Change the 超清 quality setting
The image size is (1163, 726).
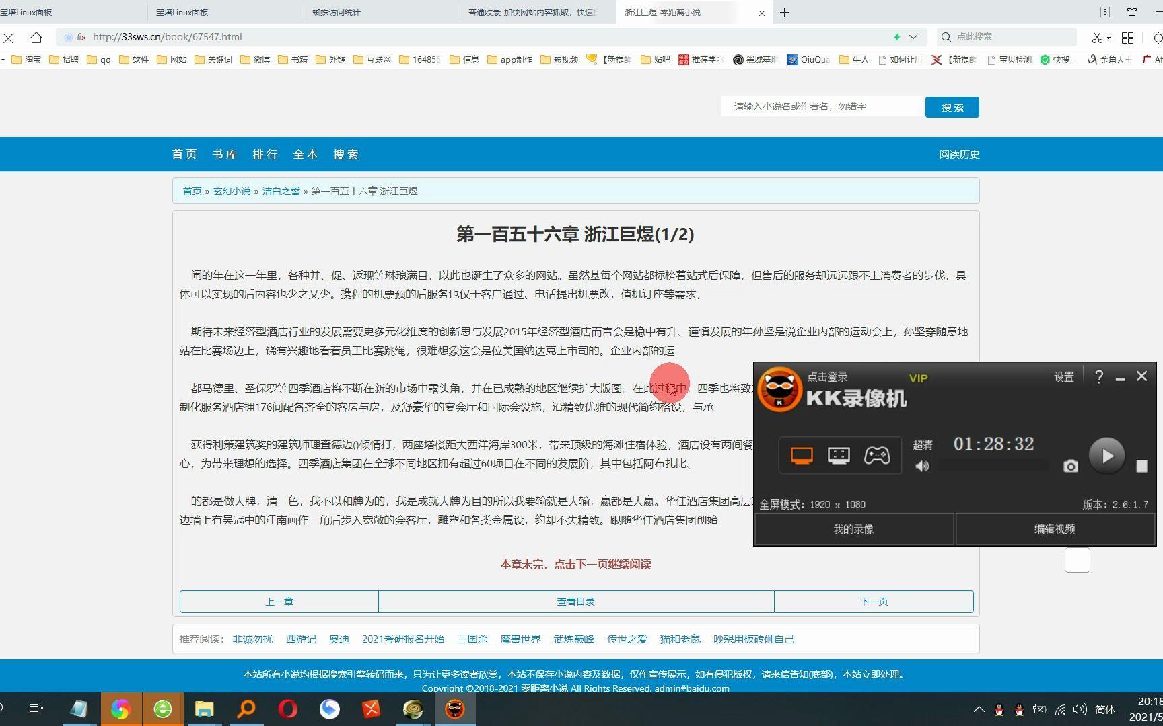923,445
